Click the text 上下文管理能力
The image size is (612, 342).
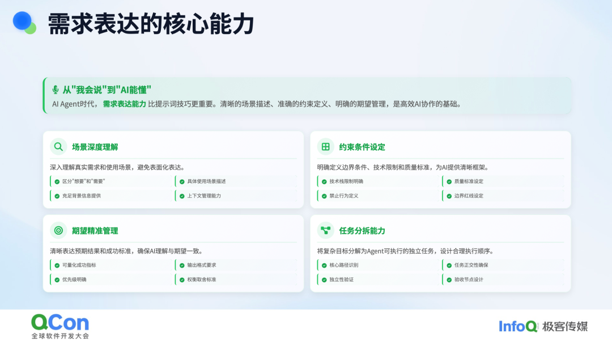tap(204, 196)
